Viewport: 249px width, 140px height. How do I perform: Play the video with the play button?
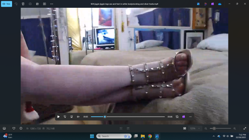(x=58, y=117)
